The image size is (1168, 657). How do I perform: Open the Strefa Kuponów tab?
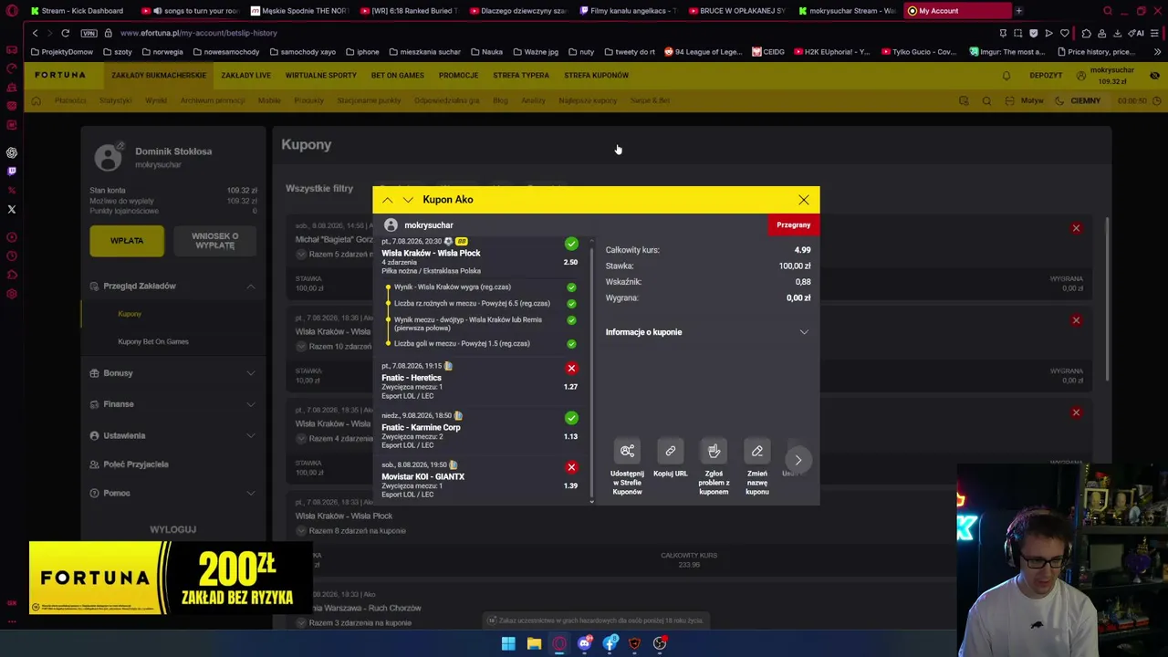click(x=596, y=76)
